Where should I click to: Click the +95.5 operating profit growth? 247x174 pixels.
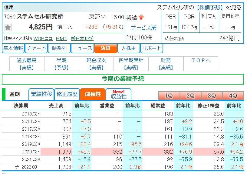(135, 144)
